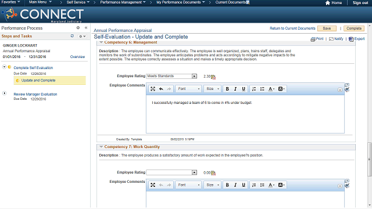Click the Undo arrow in Competency 6 editor
Image resolution: width=372 pixels, height=209 pixels.
[x=161, y=89]
